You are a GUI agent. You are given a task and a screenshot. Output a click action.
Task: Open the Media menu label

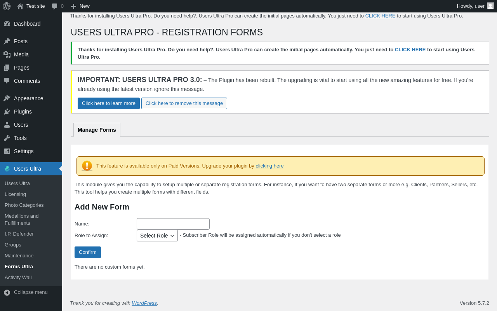tap(21, 54)
